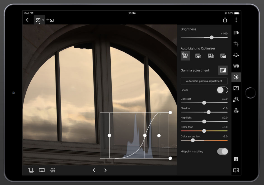Toggle before/after comparison view icon
Image resolution: width=264 pixels, height=185 pixels.
tap(236, 170)
